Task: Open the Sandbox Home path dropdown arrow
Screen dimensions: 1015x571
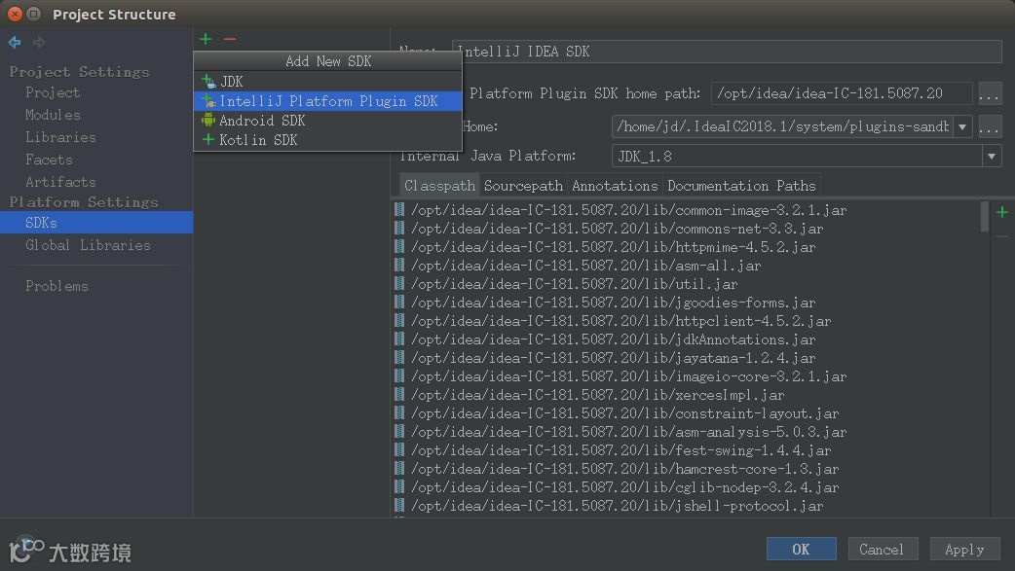Action: coord(962,126)
